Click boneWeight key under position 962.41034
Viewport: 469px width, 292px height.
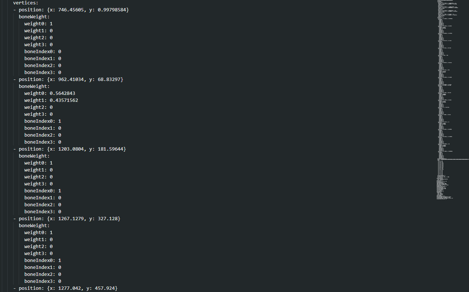click(34, 86)
